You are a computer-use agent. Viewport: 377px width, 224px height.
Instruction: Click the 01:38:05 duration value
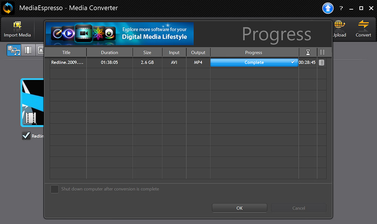pos(109,62)
